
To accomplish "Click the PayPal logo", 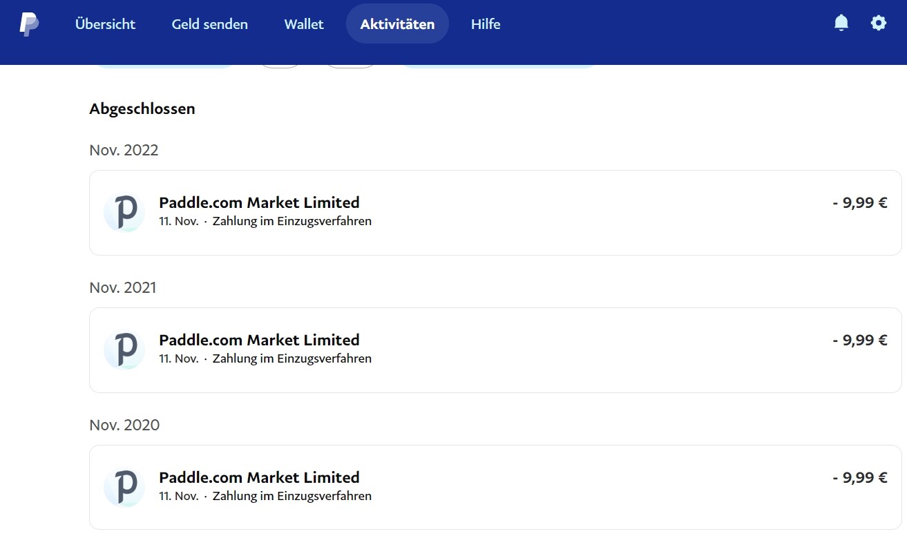I will pos(29,24).
